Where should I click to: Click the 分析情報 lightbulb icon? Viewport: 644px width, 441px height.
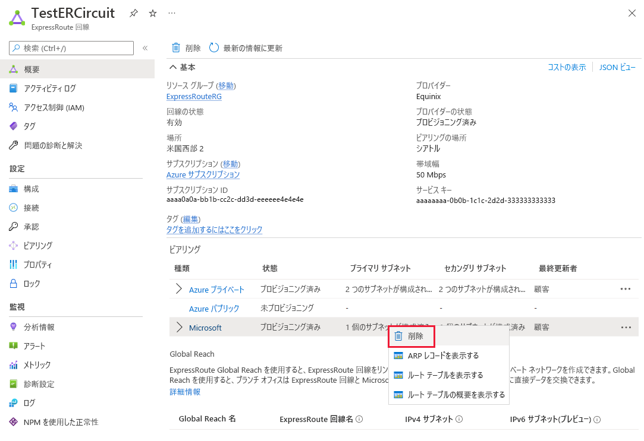click(x=14, y=326)
